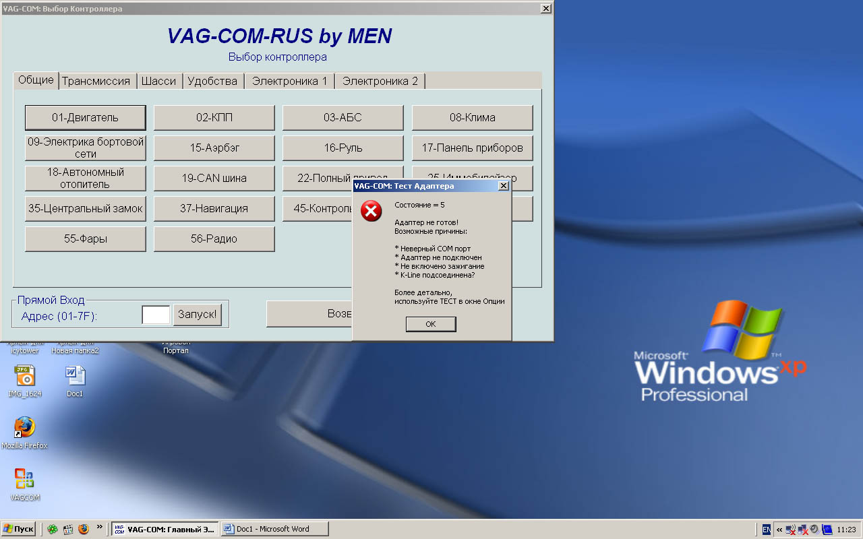Click the speaker volume tray icon
This screenshot has height=539, width=863.
point(814,530)
